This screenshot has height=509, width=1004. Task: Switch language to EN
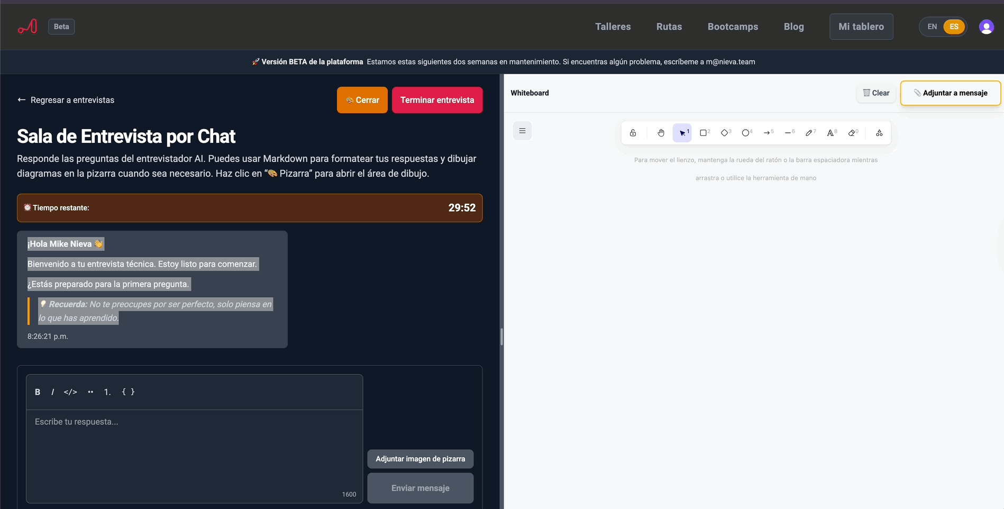(x=932, y=26)
